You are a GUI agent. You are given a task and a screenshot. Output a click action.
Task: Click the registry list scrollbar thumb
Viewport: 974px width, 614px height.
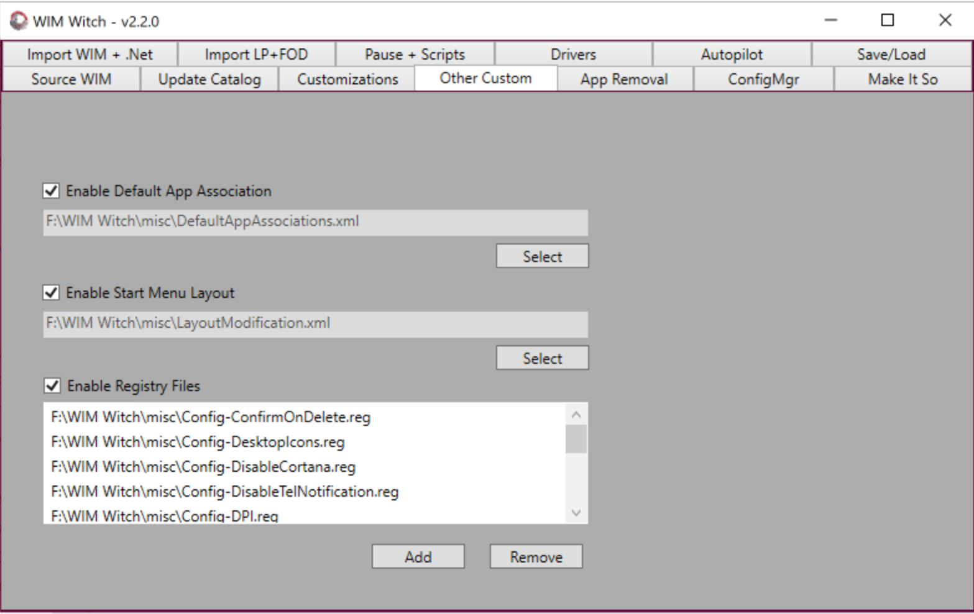(576, 439)
